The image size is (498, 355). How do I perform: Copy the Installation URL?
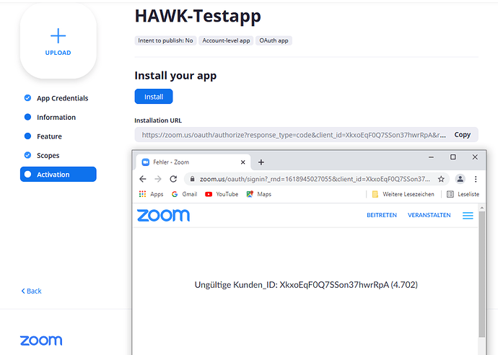point(462,135)
